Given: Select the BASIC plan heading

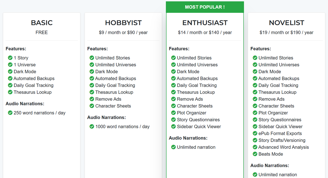Looking at the screenshot, I should pos(42,23).
